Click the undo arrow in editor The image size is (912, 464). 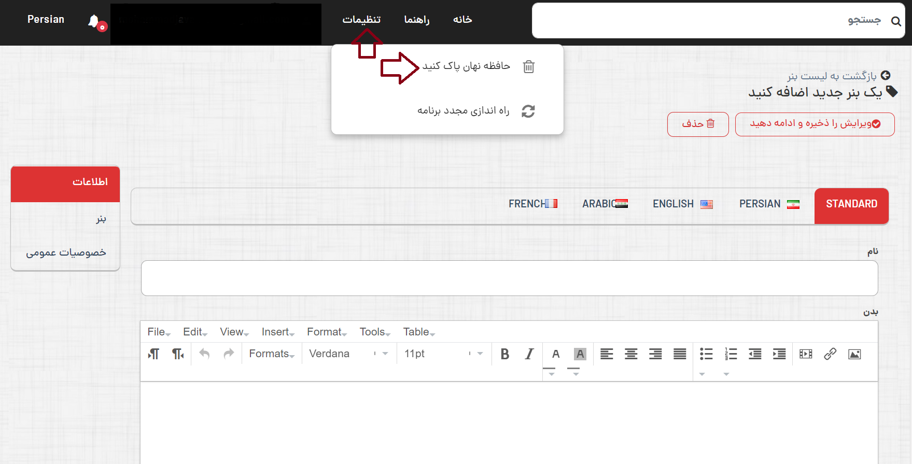click(x=204, y=354)
